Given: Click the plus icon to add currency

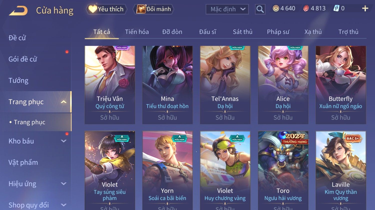Looking at the screenshot, I should click(x=365, y=8).
